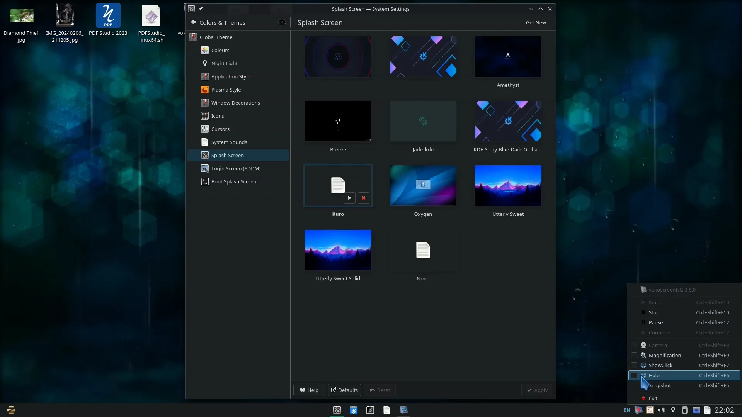The height and width of the screenshot is (417, 742).
Task: Select System Sounds in the sidebar
Action: 238,142
